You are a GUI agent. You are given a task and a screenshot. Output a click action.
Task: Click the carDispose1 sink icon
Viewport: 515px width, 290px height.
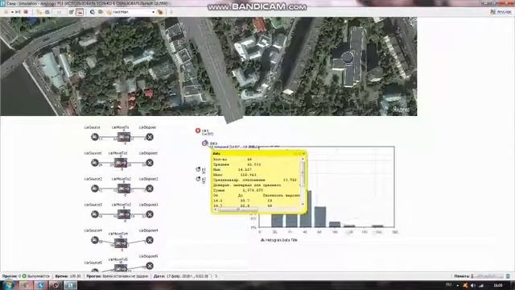click(150, 163)
